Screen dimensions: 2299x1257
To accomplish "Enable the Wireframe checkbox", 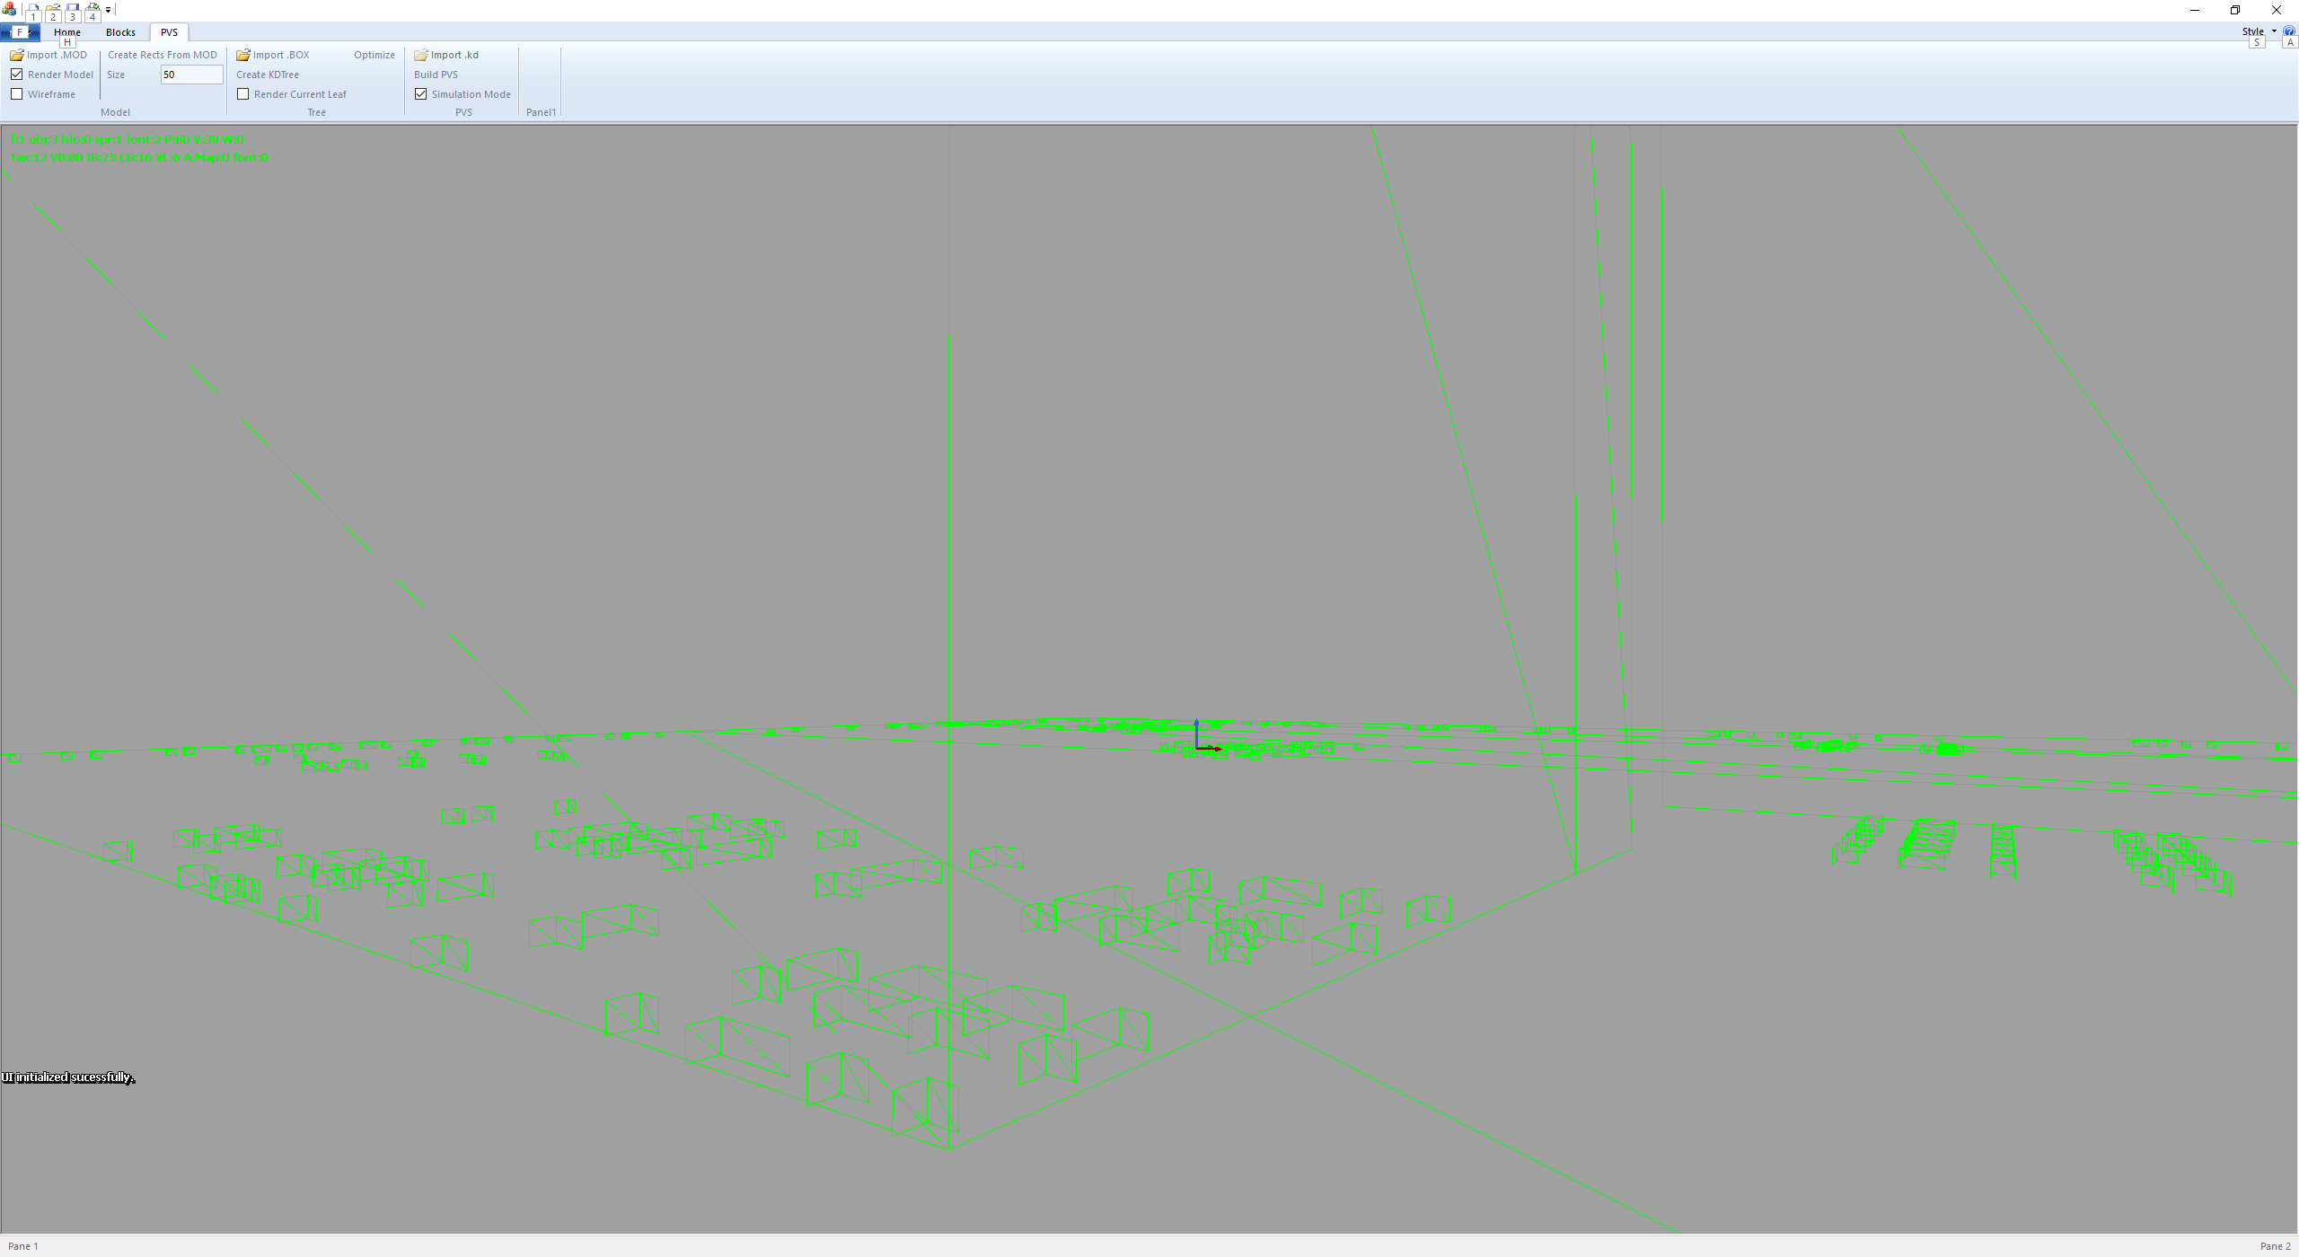I will (x=17, y=94).
